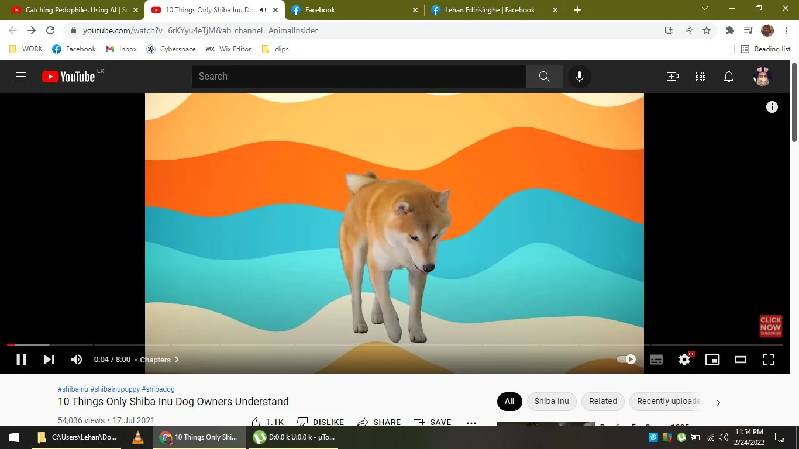Turn on subtitles with the CC icon
The width and height of the screenshot is (799, 449).
[656, 360]
